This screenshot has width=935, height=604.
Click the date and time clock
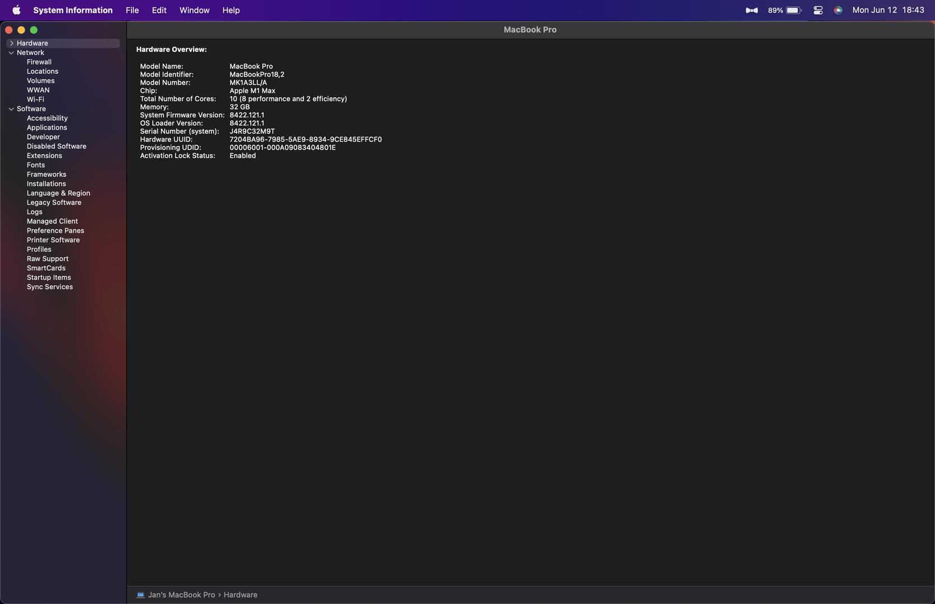click(888, 10)
